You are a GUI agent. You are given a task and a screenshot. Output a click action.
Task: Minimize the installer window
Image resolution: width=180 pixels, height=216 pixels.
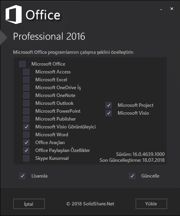coord(161,9)
